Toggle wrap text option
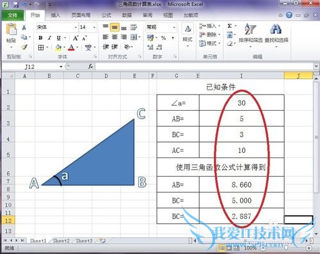Screen dimensions: 320x254 [134, 28]
